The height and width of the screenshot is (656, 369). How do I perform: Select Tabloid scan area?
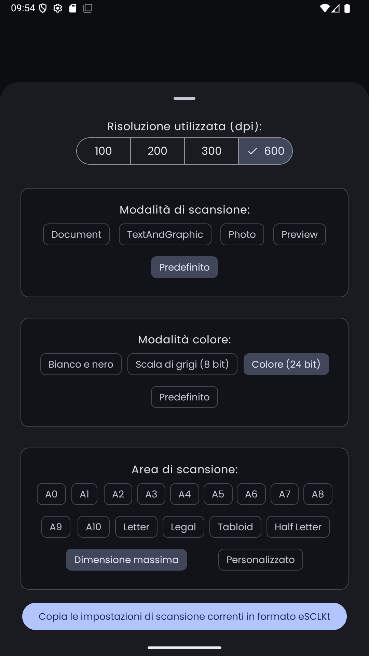(235, 527)
